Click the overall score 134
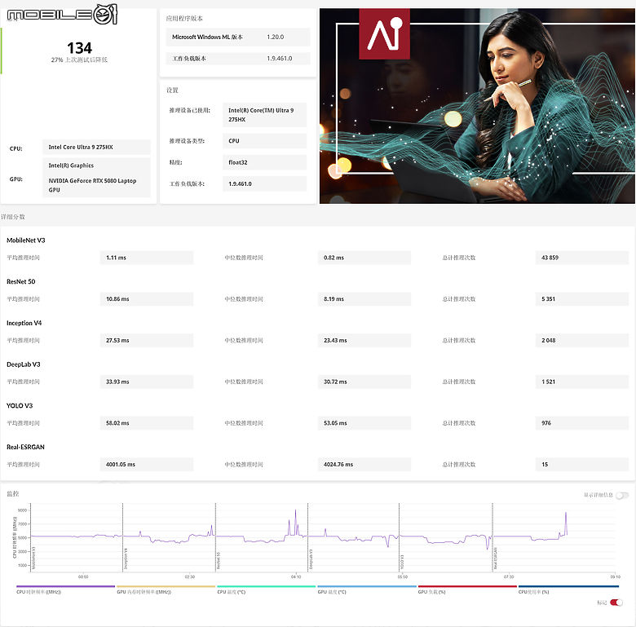 click(80, 48)
